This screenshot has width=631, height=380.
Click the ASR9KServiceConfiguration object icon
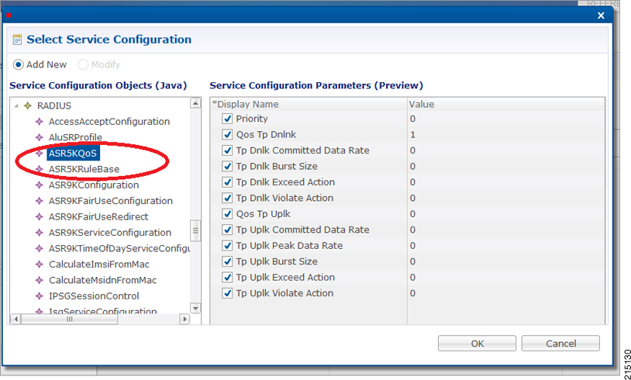coord(39,233)
